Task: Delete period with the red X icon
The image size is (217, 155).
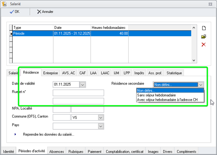Action: 203,45
